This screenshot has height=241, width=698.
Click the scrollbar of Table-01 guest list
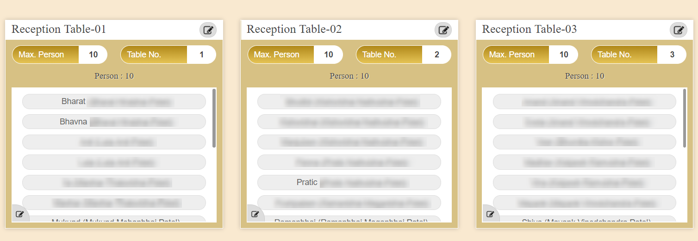coord(214,118)
